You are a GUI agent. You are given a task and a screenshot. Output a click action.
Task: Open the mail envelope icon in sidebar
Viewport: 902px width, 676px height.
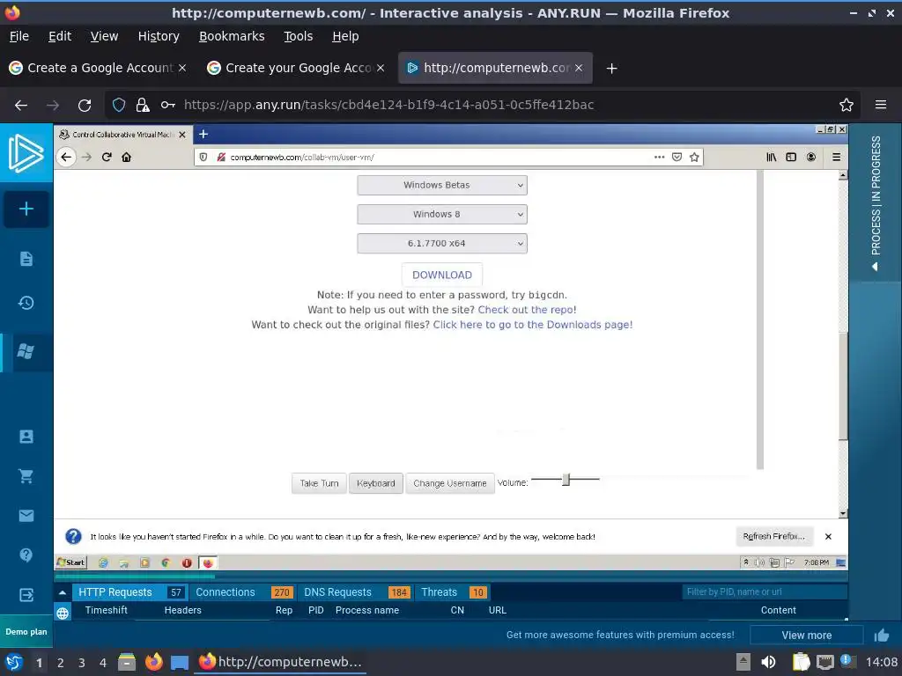click(26, 516)
